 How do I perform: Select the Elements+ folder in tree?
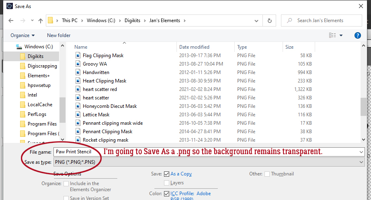(x=39, y=76)
